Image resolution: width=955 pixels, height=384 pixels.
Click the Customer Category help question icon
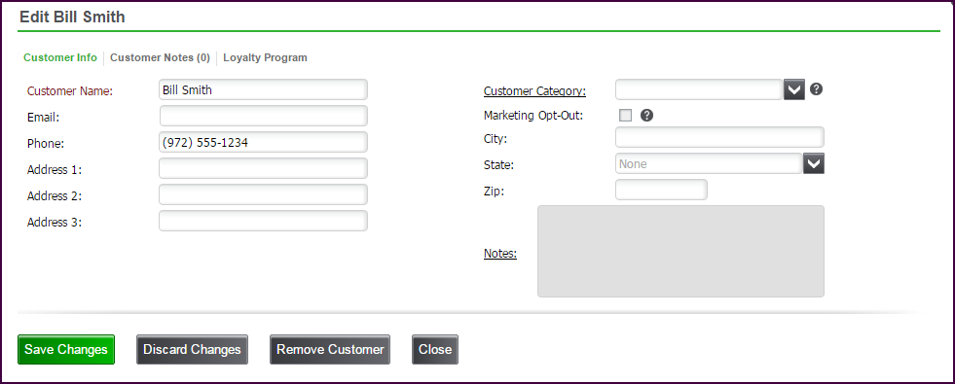coord(817,89)
